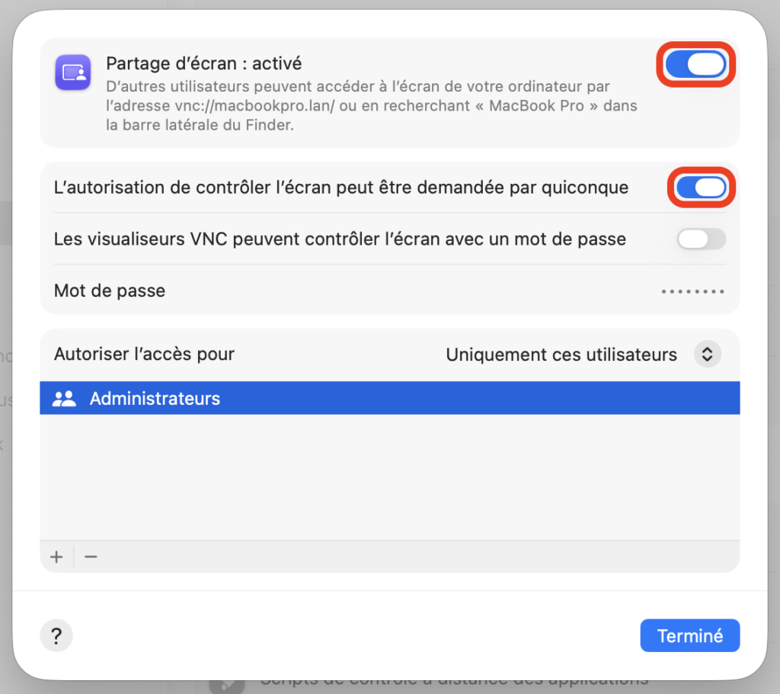Click the "L'autorisation de contrôler l'écran" label
780x694 pixels.
point(341,188)
